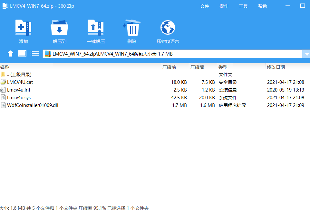Open the 帮助 (Help) menu

[263, 6]
